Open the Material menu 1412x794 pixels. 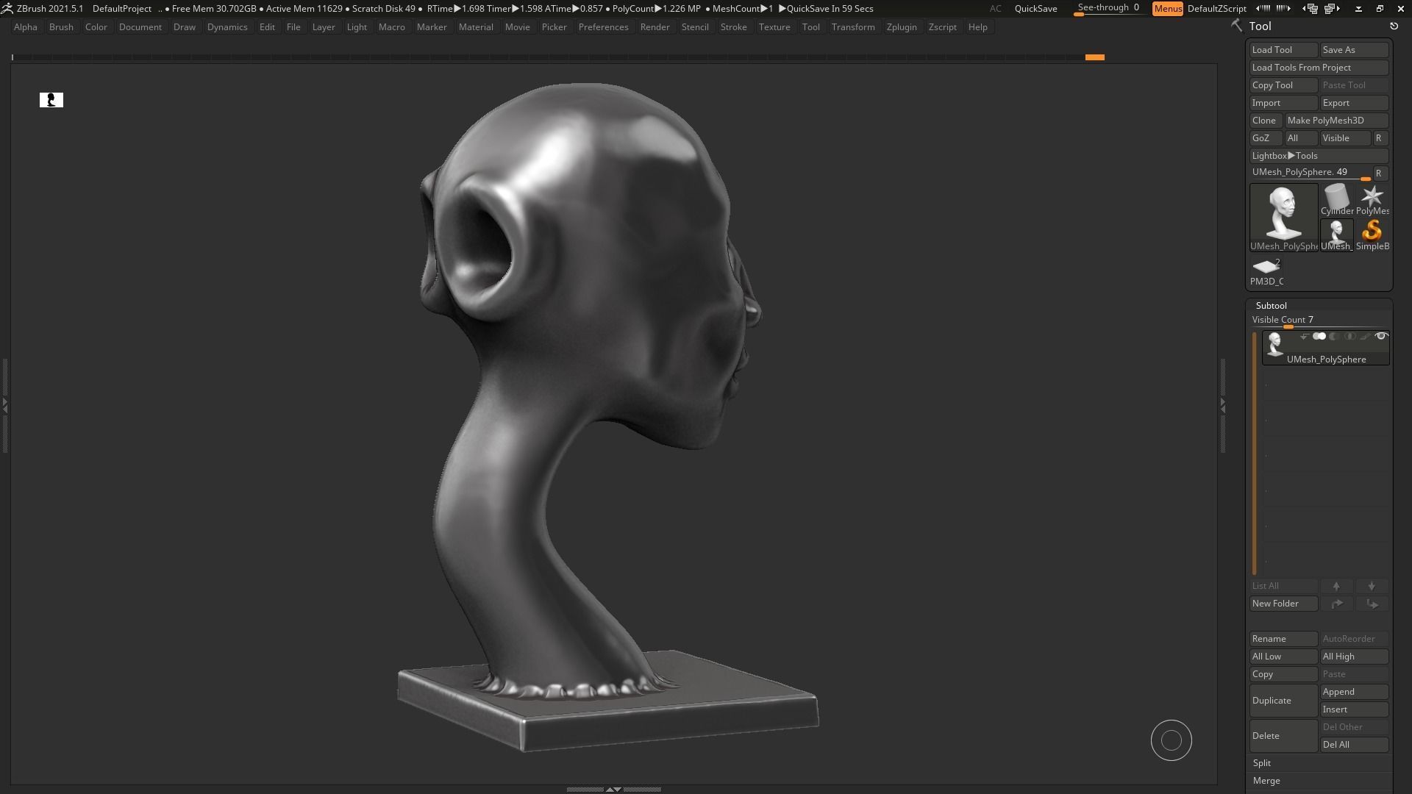pos(476,27)
